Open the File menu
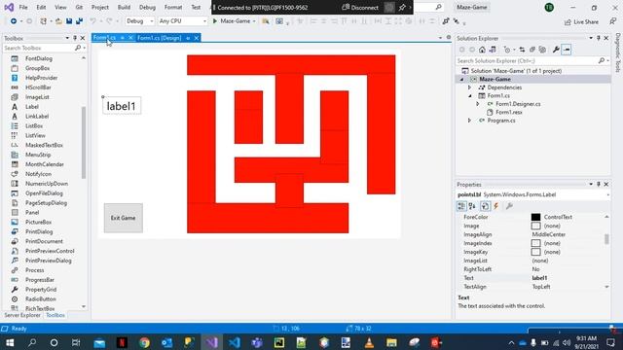This screenshot has width=623, height=350. (23, 7)
